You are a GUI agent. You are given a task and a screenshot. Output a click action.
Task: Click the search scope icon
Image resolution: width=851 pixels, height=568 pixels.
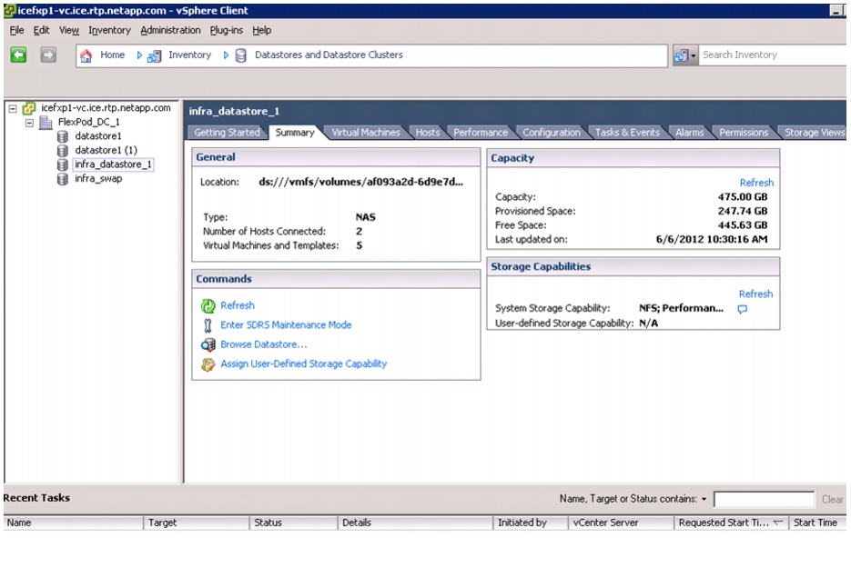681,55
